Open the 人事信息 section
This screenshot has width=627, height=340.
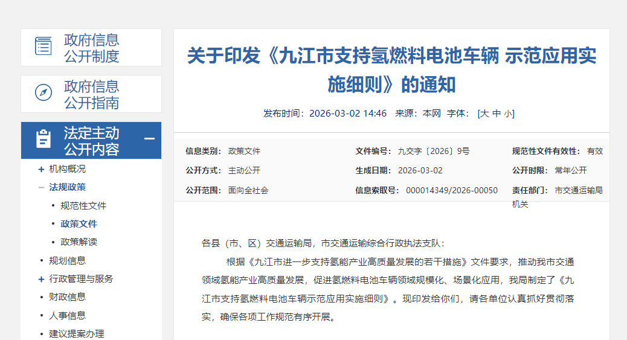(67, 315)
